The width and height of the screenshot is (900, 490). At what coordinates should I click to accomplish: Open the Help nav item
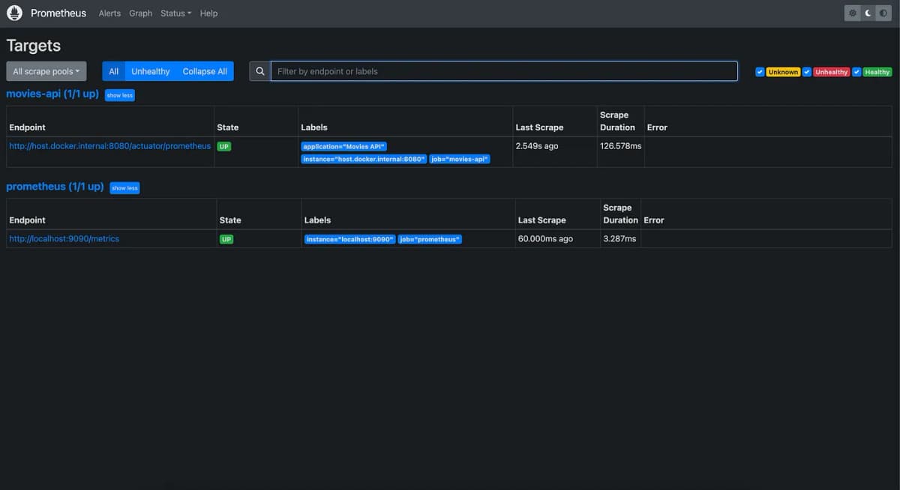point(208,13)
